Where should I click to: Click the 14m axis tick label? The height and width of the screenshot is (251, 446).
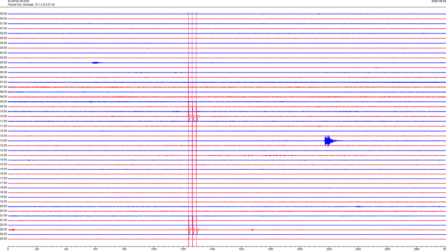coord(212,249)
